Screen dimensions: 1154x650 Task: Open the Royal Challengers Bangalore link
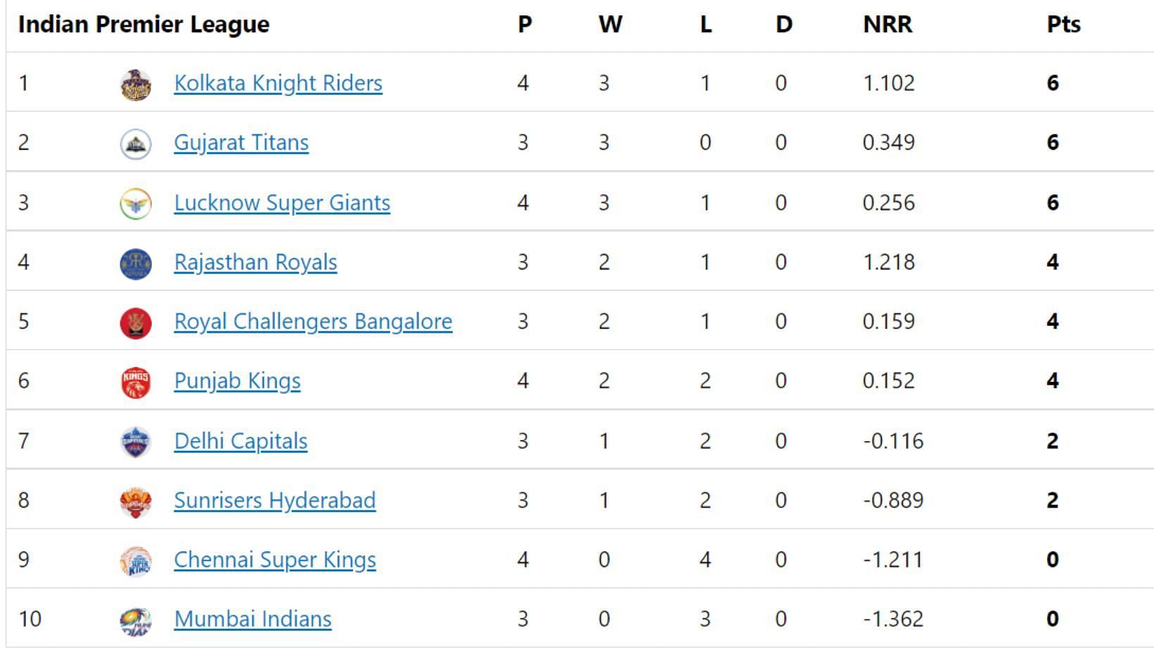pos(313,321)
